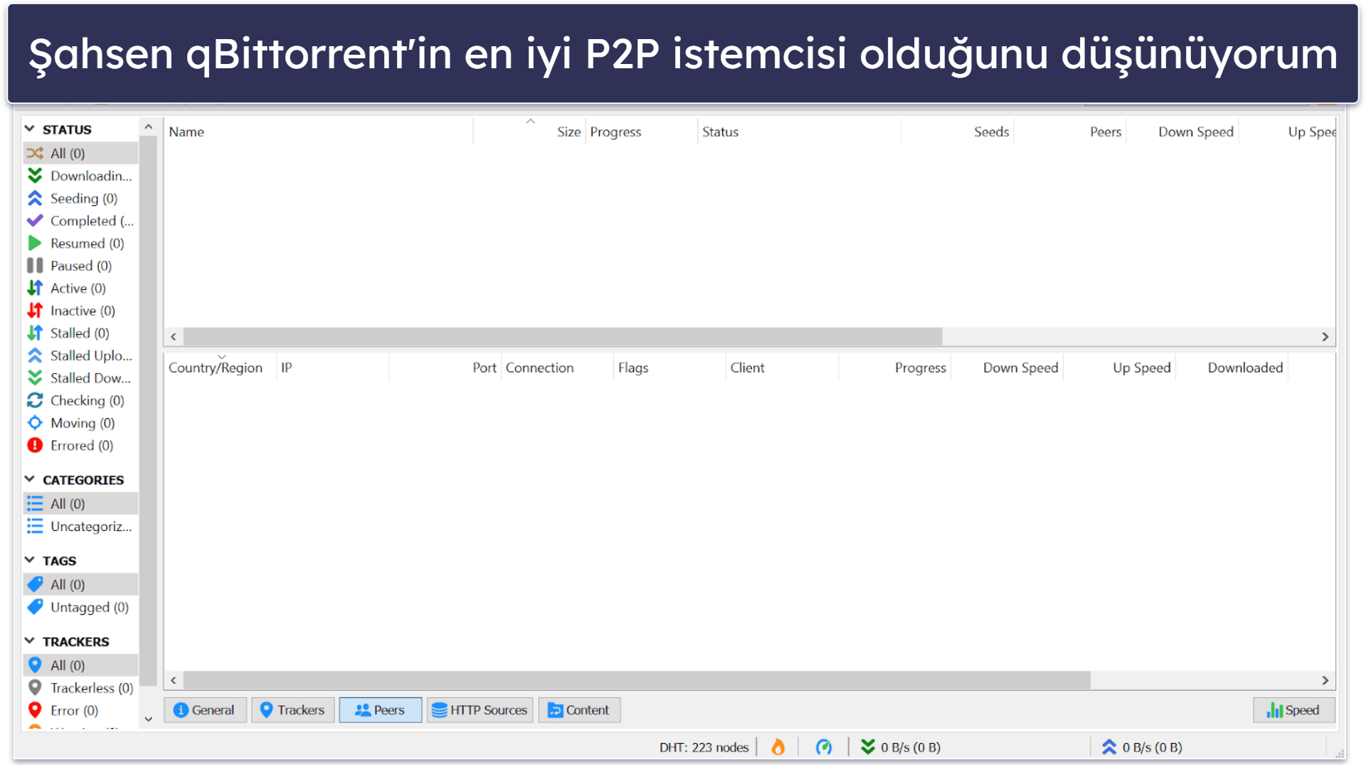Click the upload speed status indicator
Image resolution: width=1366 pixels, height=765 pixels.
coord(1142,747)
